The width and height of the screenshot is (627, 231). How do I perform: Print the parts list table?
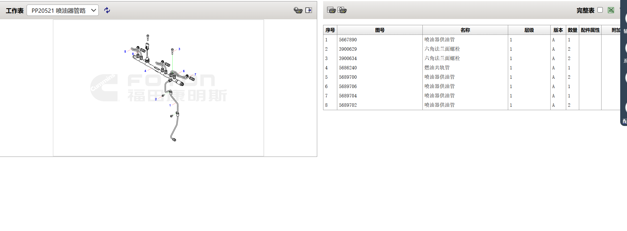[x=331, y=10]
